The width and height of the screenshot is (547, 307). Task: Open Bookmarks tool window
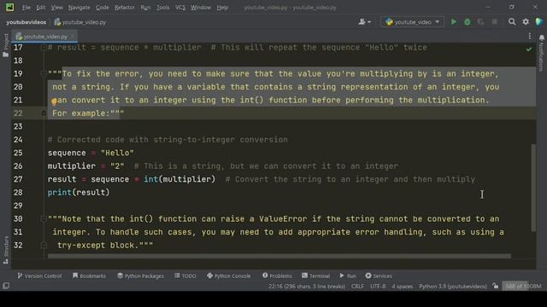click(x=89, y=275)
